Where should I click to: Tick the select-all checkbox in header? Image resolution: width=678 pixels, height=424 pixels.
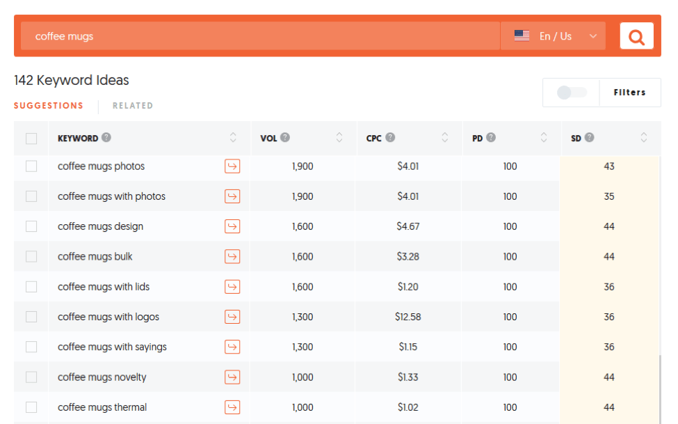31,139
